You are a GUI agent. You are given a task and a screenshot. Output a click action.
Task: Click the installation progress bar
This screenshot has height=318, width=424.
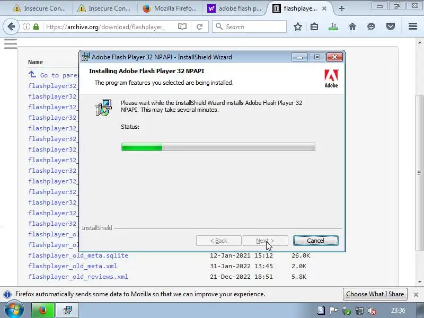pos(218,147)
